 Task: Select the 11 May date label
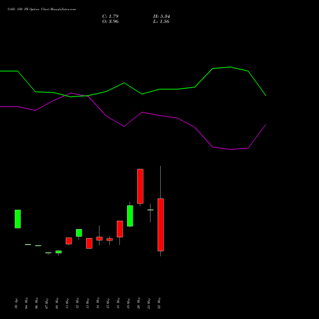pyautogui.click(x=68, y=304)
